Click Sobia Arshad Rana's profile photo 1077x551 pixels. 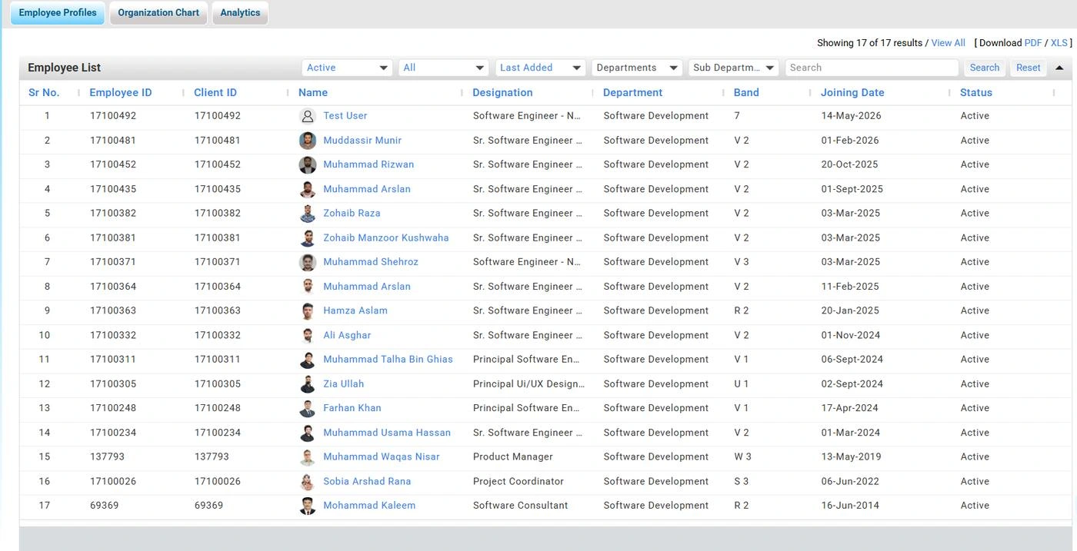point(307,482)
